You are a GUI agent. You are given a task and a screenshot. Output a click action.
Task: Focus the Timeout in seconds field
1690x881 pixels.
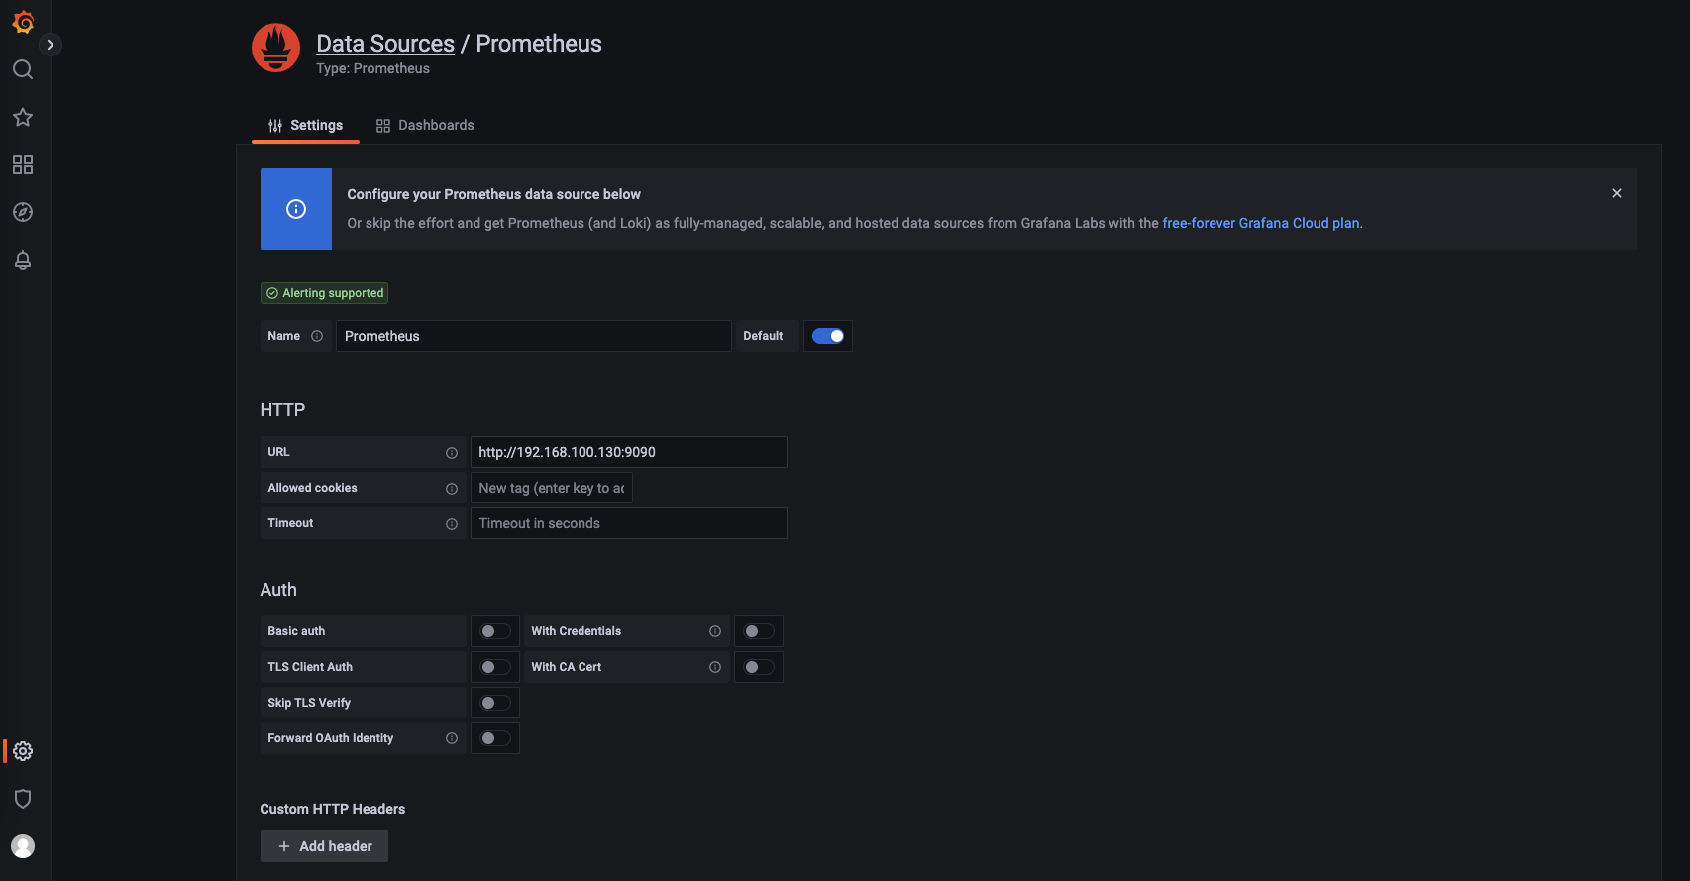[629, 523]
